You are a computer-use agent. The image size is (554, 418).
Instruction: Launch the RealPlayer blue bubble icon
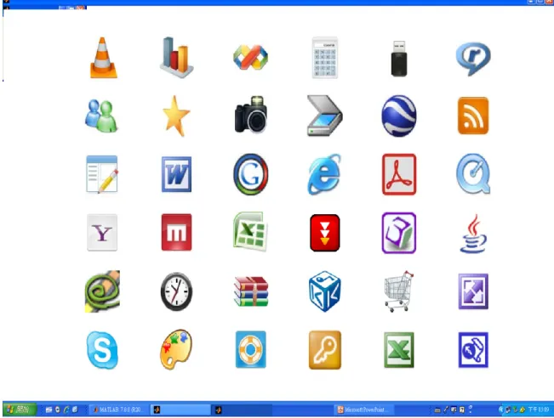473,59
